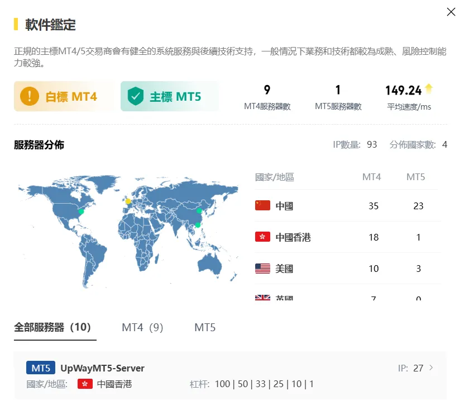Image resolution: width=464 pixels, height=400 pixels.
Task: Click green map marker in northern China
Action: pos(199,211)
